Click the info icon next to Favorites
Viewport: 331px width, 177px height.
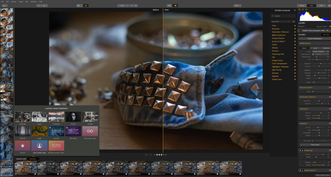pyautogui.click(x=294, y=22)
